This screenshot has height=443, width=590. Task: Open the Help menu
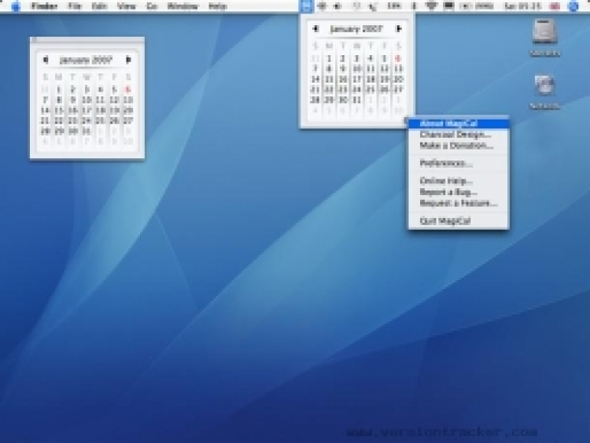pyautogui.click(x=217, y=6)
